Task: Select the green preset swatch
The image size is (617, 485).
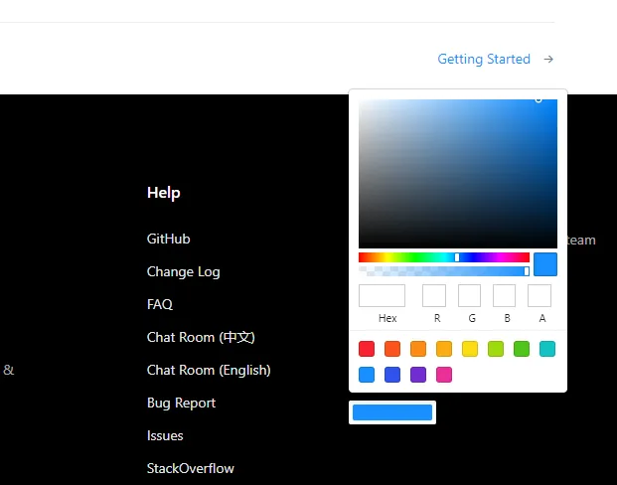Action: [522, 349]
